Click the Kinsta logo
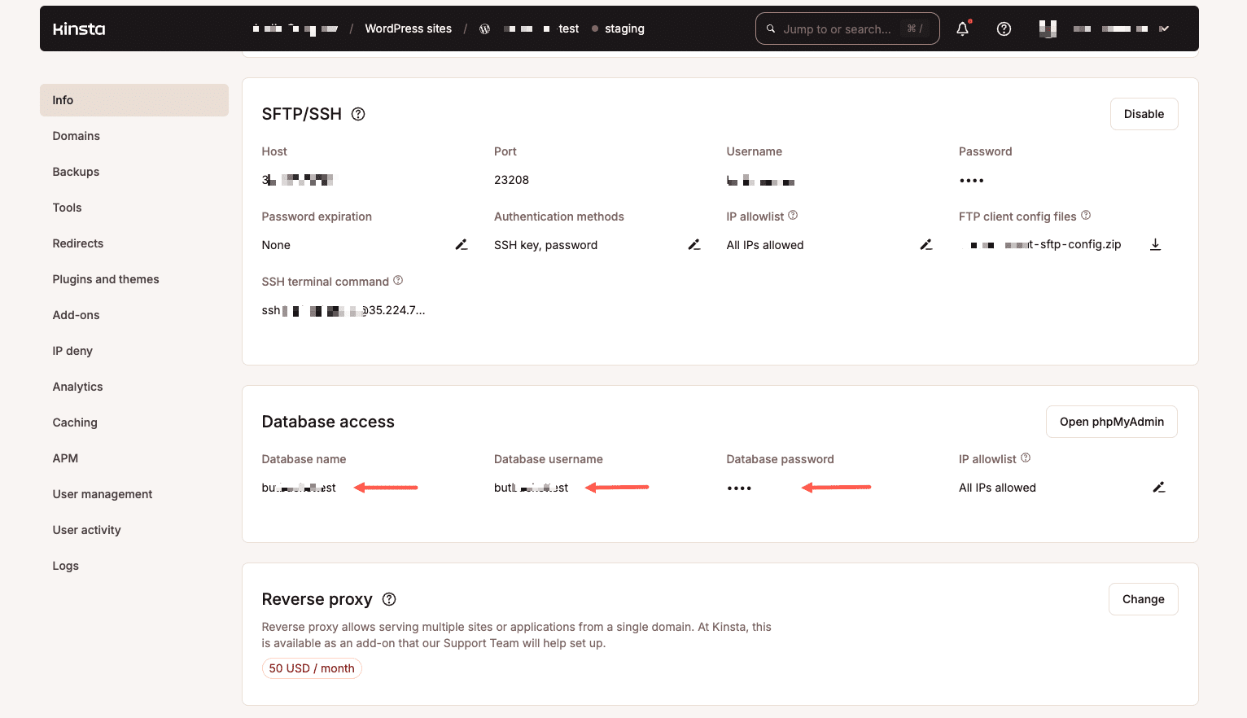Image resolution: width=1247 pixels, height=718 pixels. (78, 28)
